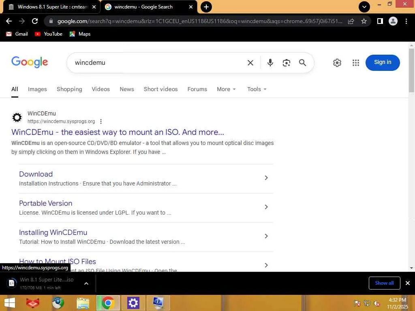
Task: Click the muted volume tray icon
Action: point(376,303)
